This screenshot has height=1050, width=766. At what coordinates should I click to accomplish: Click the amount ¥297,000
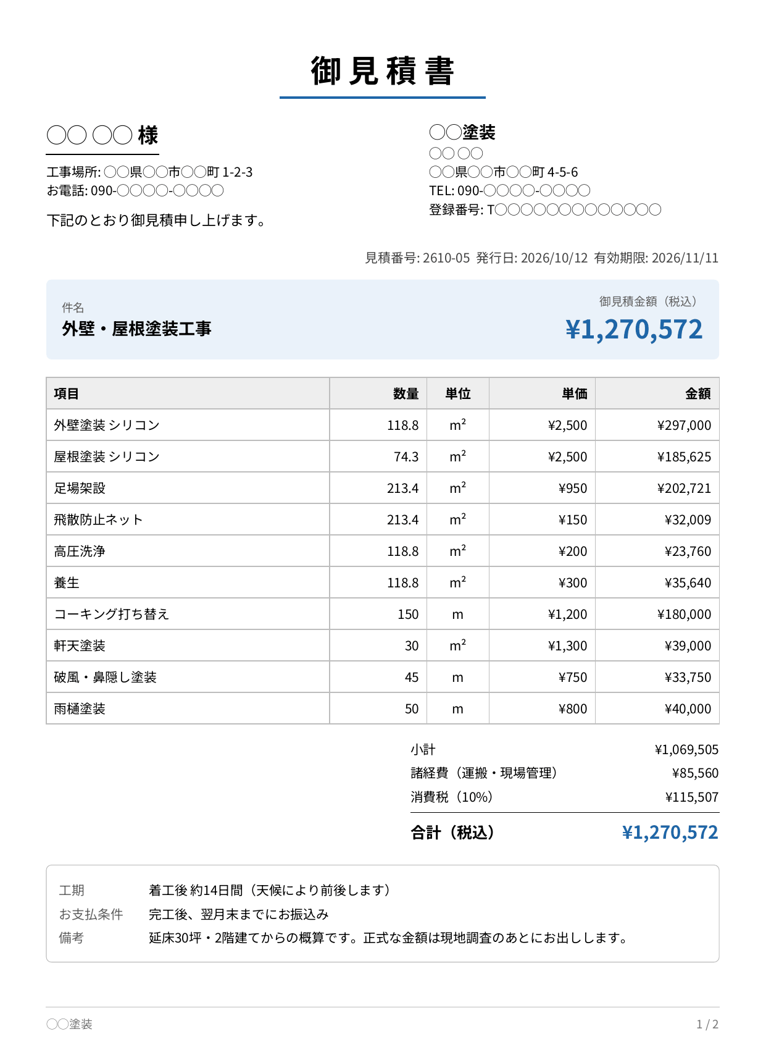click(x=684, y=425)
